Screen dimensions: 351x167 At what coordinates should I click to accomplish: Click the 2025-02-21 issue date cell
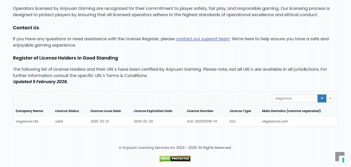pyautogui.click(x=100, y=121)
